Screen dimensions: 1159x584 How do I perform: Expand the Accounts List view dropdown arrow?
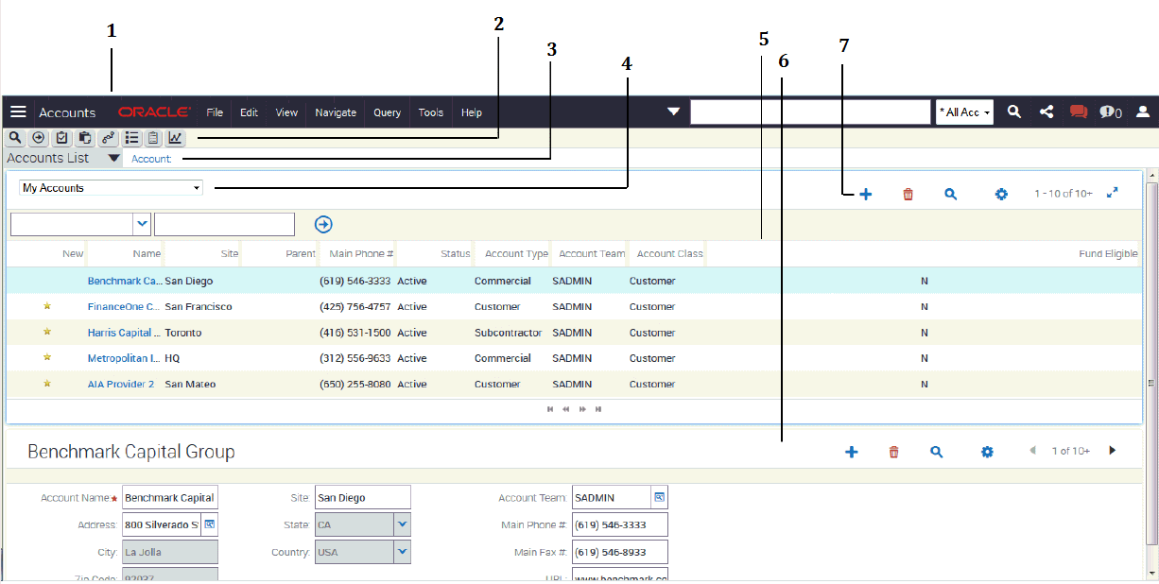coord(113,159)
